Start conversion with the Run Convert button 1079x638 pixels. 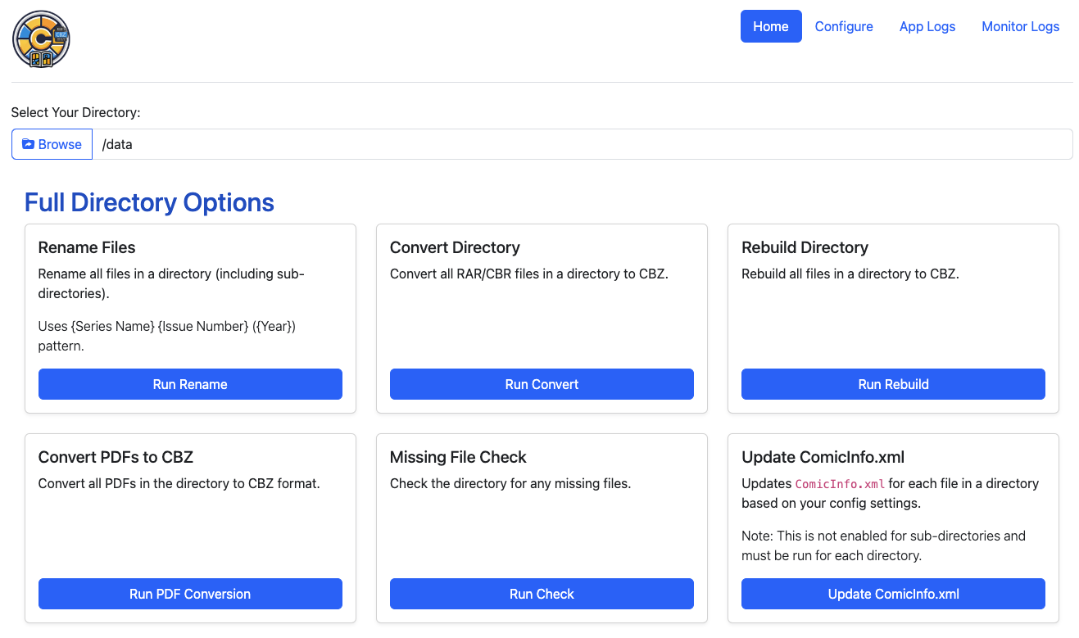(x=542, y=384)
